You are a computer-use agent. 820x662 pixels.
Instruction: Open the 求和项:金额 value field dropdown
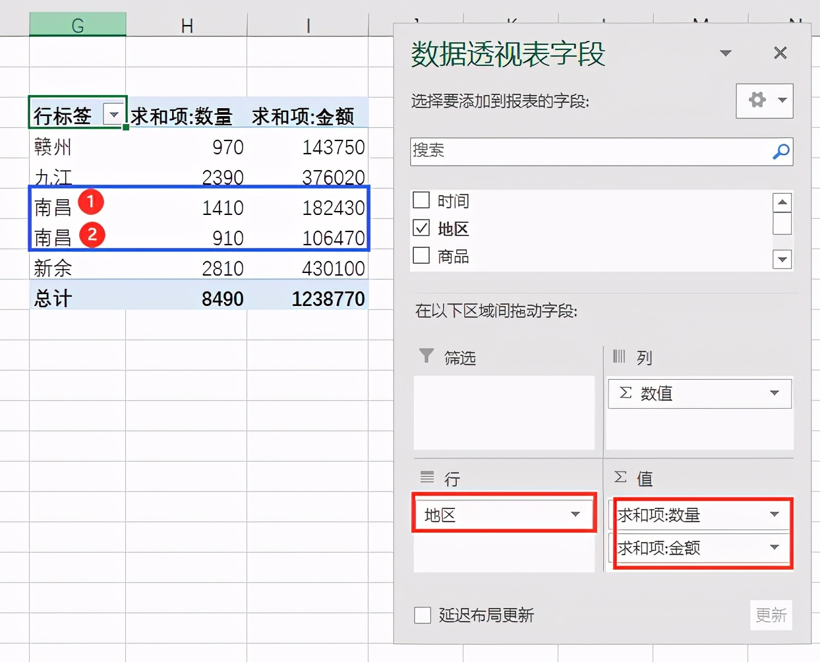coord(775,547)
